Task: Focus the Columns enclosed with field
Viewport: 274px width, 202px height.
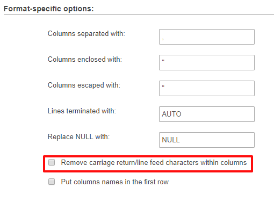Action: pyautogui.click(x=207, y=62)
